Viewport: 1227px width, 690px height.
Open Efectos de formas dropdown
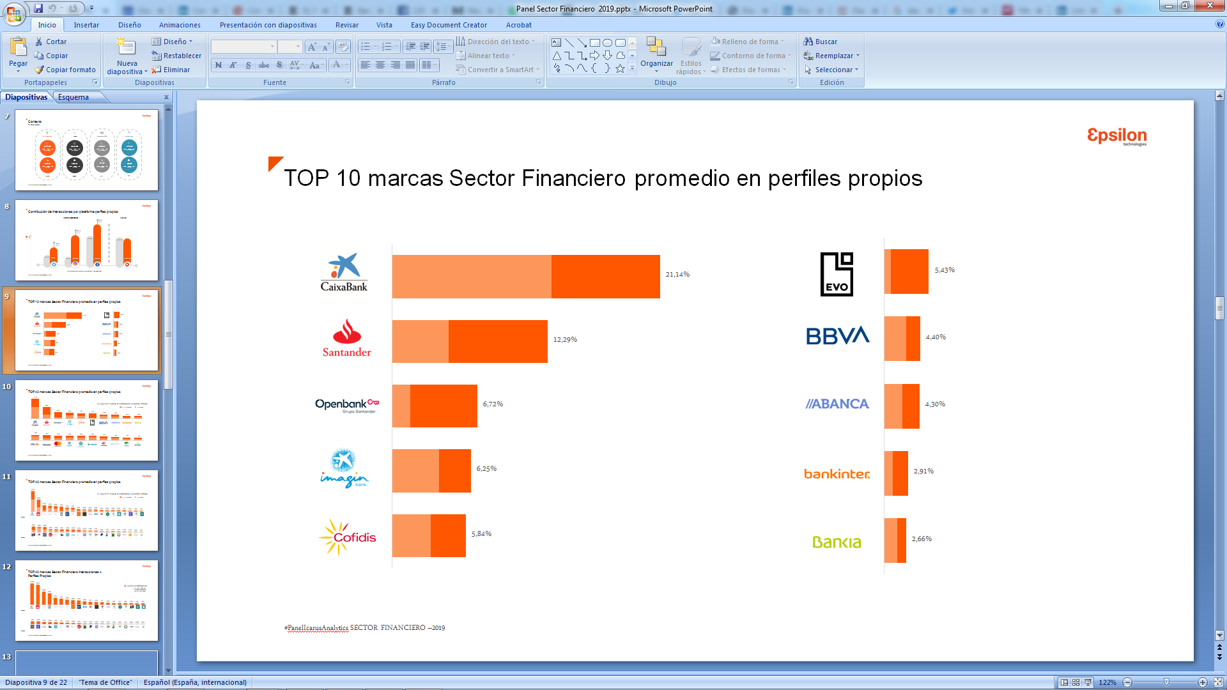pos(748,70)
